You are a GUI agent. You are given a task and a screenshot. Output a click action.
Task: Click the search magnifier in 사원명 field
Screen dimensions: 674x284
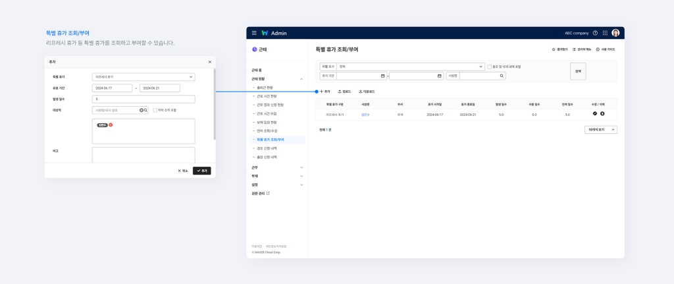pyautogui.click(x=502, y=76)
